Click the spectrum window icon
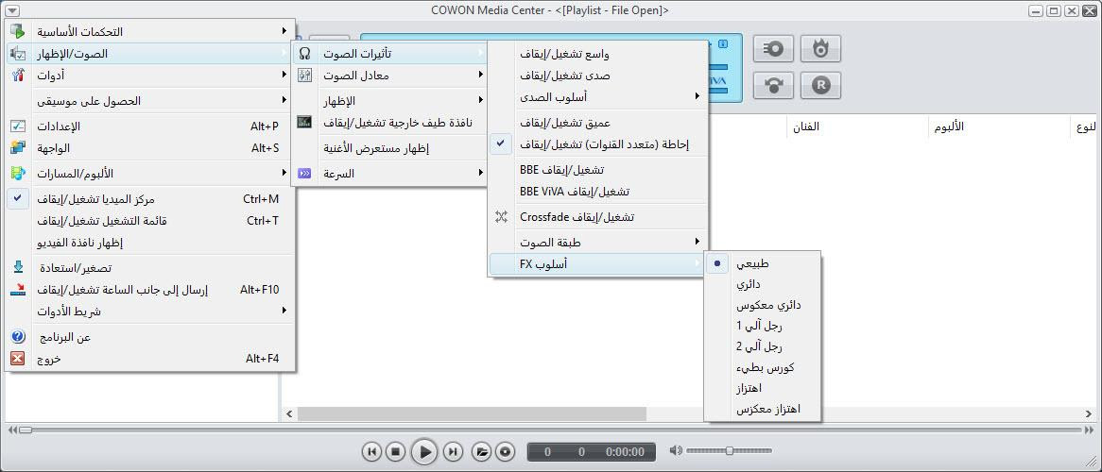The height and width of the screenshot is (472, 1102). click(x=304, y=122)
